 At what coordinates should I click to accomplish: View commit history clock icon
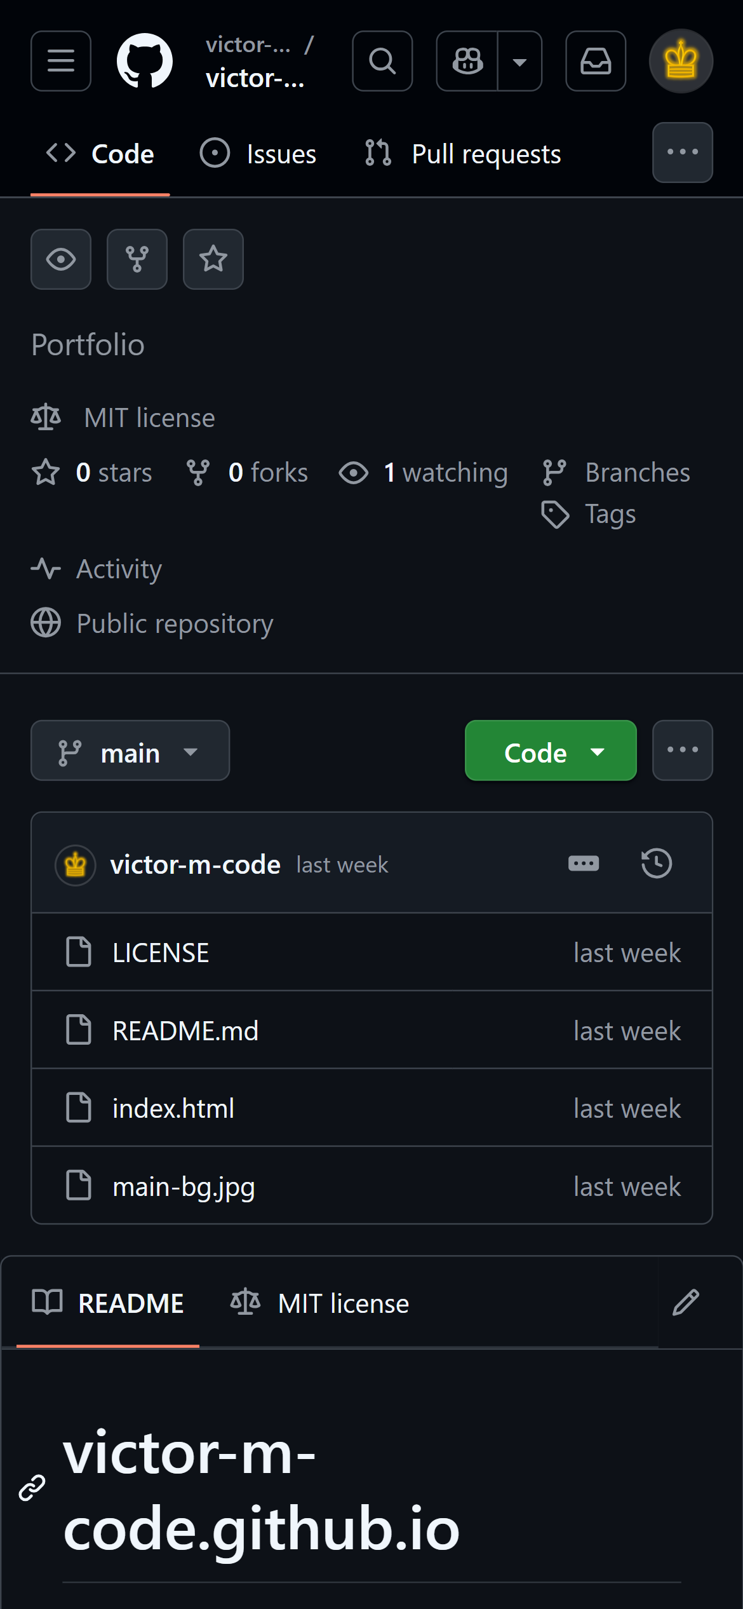tap(656, 864)
